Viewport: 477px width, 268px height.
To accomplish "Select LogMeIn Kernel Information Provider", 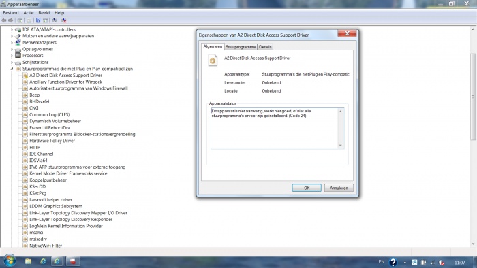I will coord(66,226).
